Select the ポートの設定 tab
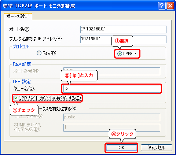Screen dimensions: 176x155 pyautogui.click(x=18, y=16)
